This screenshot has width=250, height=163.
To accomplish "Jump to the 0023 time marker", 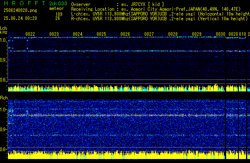I will pos(54,34).
